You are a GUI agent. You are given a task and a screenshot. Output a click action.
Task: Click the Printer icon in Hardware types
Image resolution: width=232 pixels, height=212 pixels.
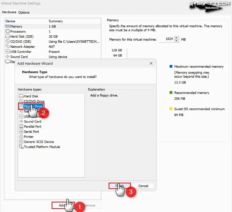21,136
